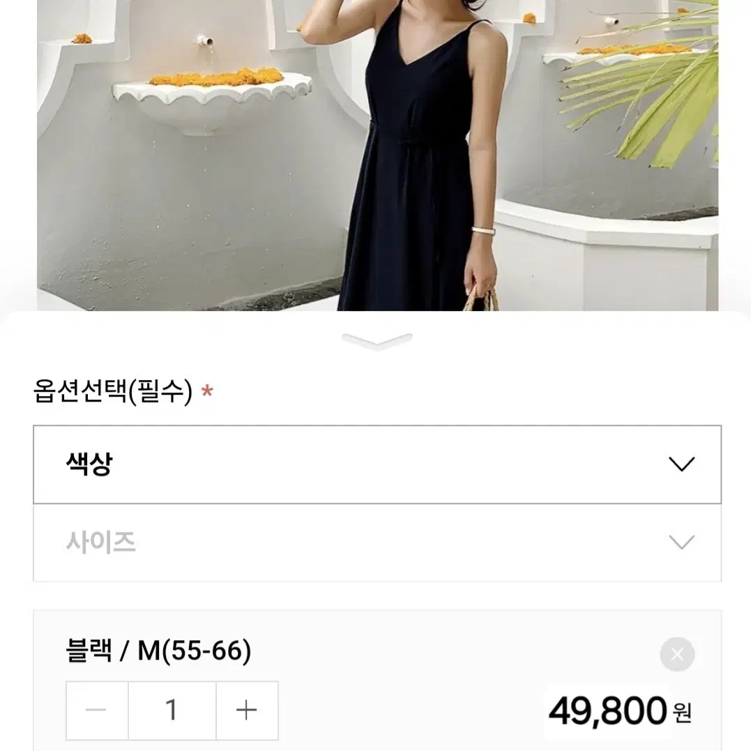
Task: Decrease quantity with the minus button
Action: (97, 711)
